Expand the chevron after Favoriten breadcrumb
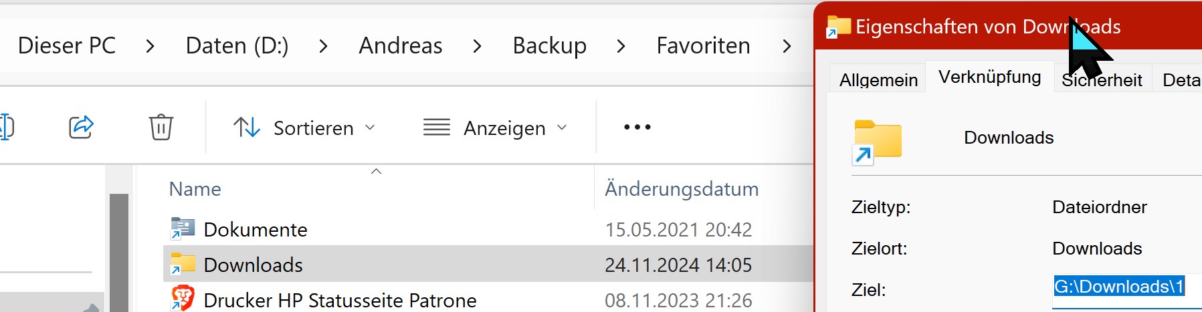1202x312 pixels. tap(787, 46)
